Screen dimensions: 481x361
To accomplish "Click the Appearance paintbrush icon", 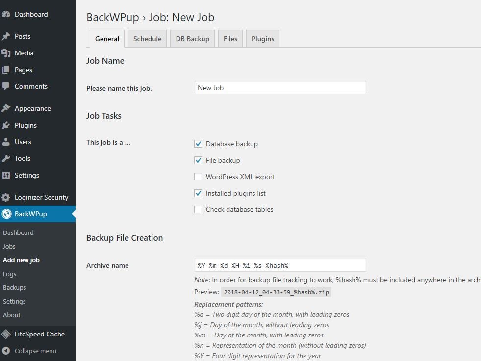I will click(6, 108).
